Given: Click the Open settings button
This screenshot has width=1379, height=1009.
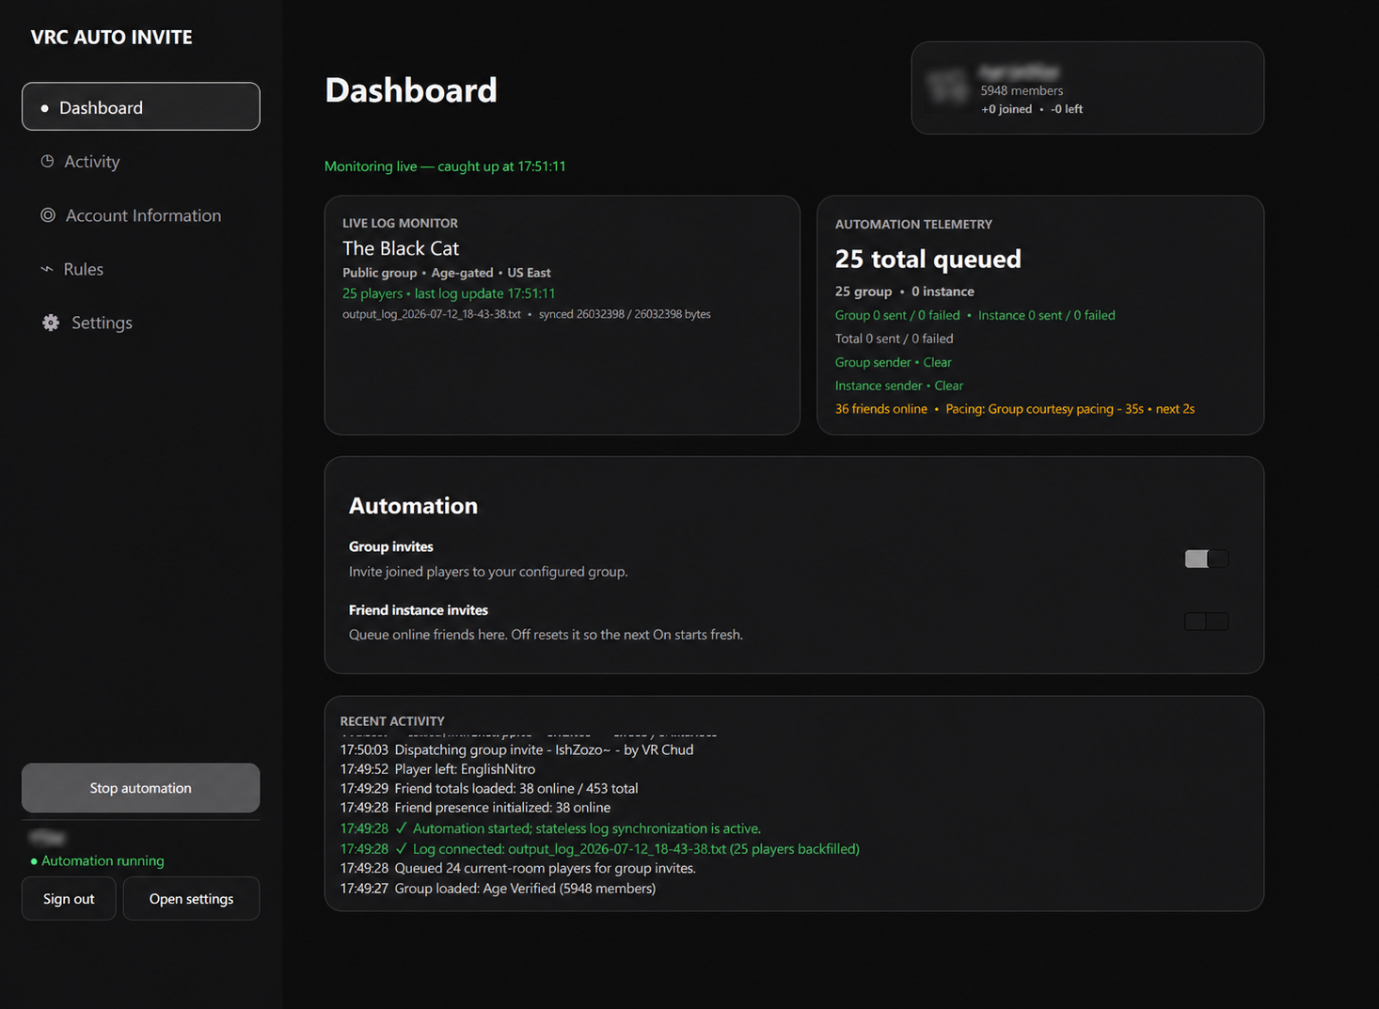Looking at the screenshot, I should 191,899.
